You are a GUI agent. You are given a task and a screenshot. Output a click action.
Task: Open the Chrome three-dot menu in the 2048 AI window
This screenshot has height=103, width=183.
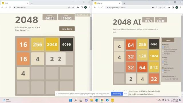click(180, 7)
